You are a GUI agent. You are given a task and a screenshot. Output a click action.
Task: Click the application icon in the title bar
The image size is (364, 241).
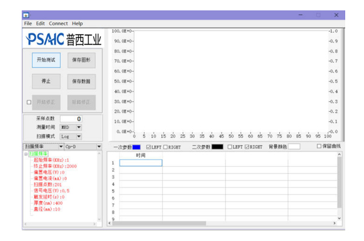coord(26,15)
